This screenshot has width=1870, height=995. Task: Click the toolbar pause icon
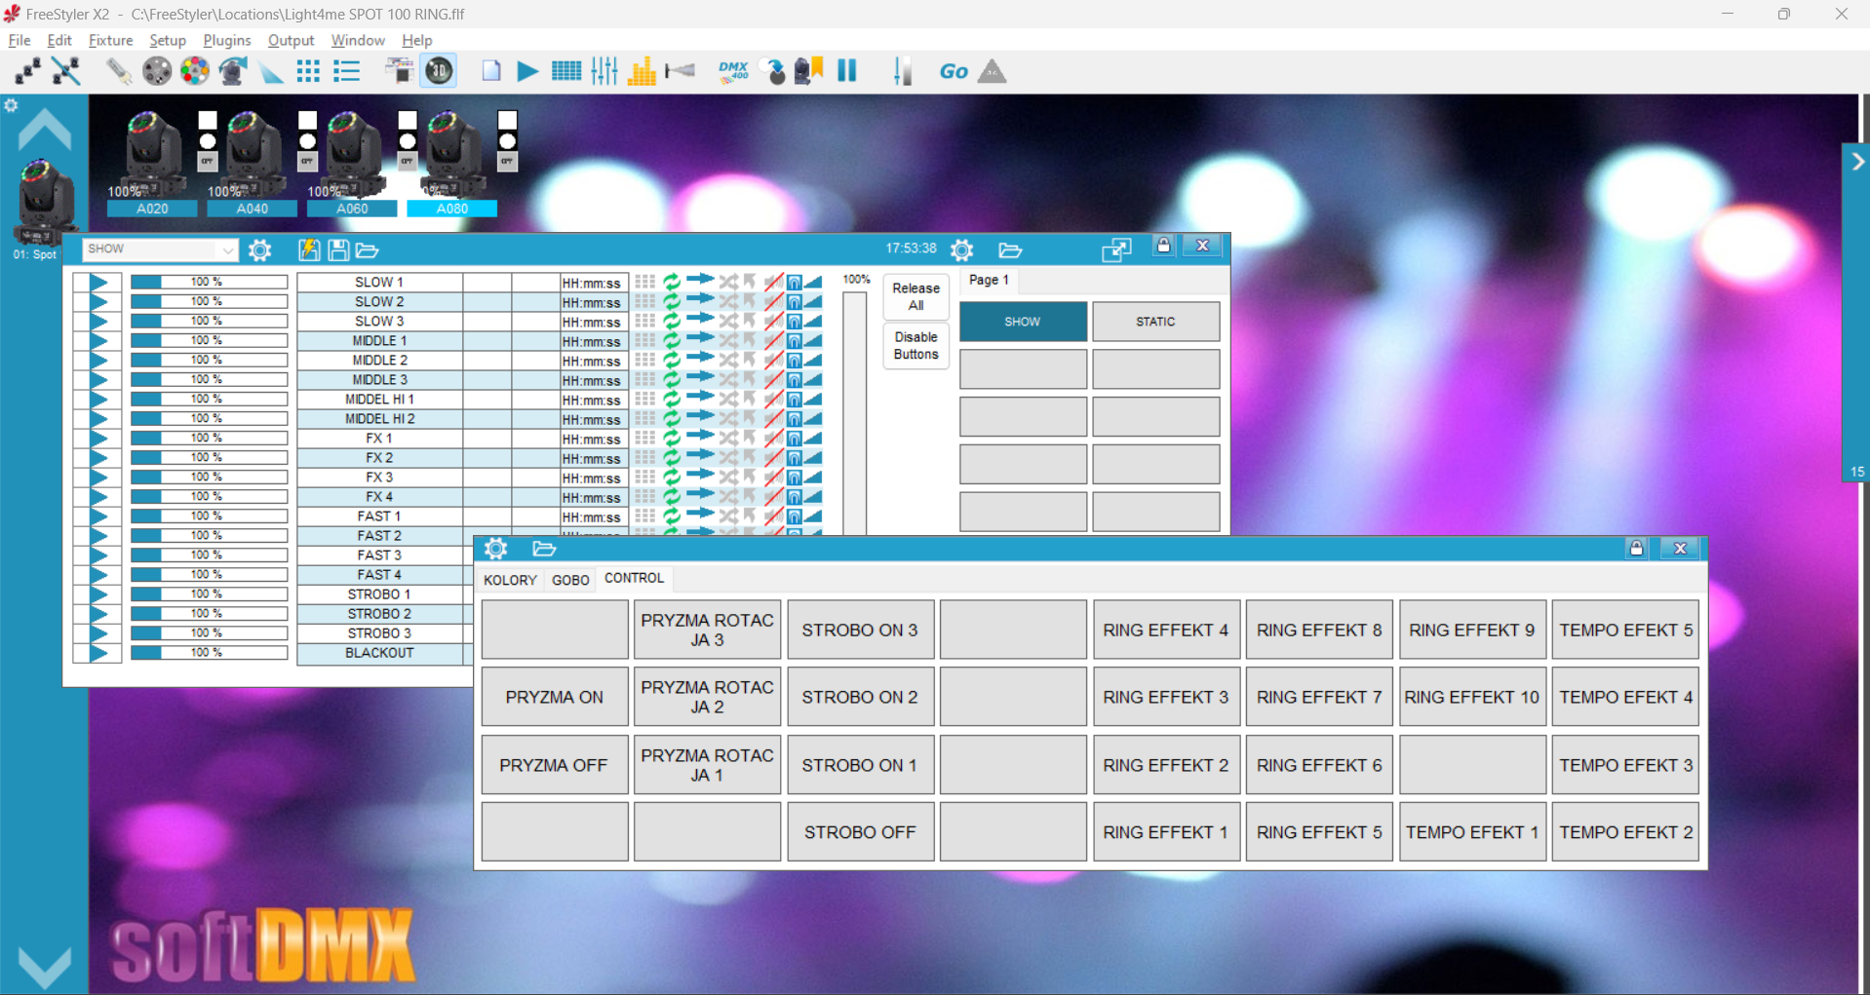[847, 71]
